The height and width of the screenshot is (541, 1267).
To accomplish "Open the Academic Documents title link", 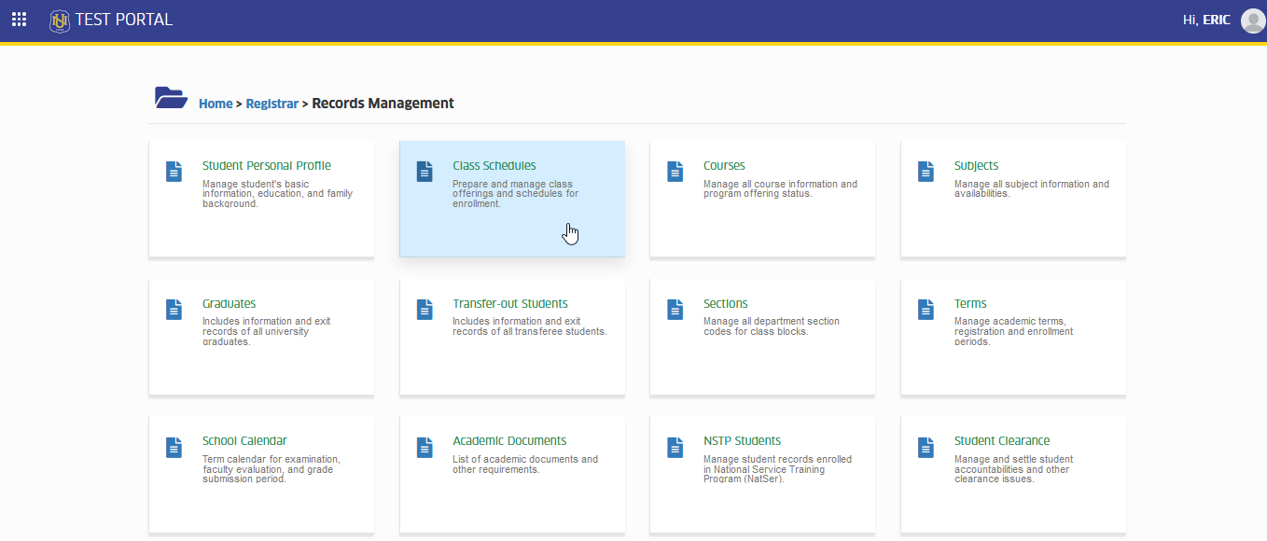I will click(509, 441).
